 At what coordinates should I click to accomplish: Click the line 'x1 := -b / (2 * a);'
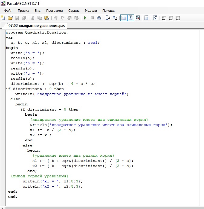pyautogui.click(x=53, y=130)
